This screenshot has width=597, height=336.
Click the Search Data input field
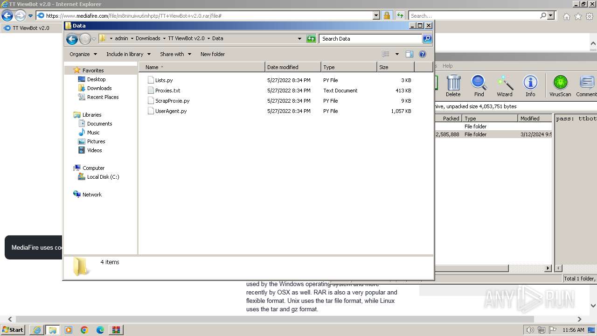pos(371,39)
